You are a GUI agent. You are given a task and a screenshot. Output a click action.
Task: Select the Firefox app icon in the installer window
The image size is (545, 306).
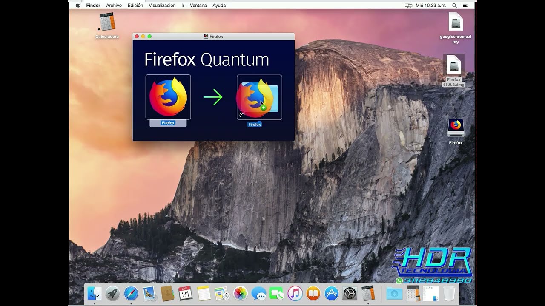(x=168, y=97)
